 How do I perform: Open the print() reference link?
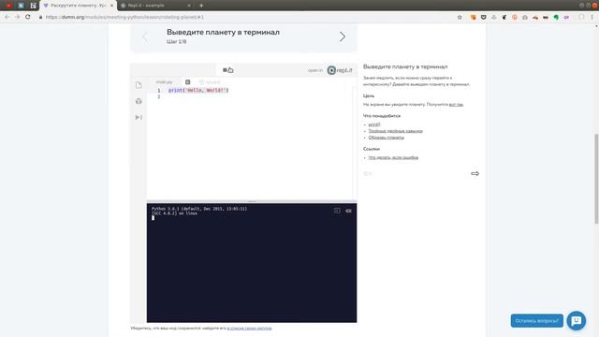pos(374,125)
